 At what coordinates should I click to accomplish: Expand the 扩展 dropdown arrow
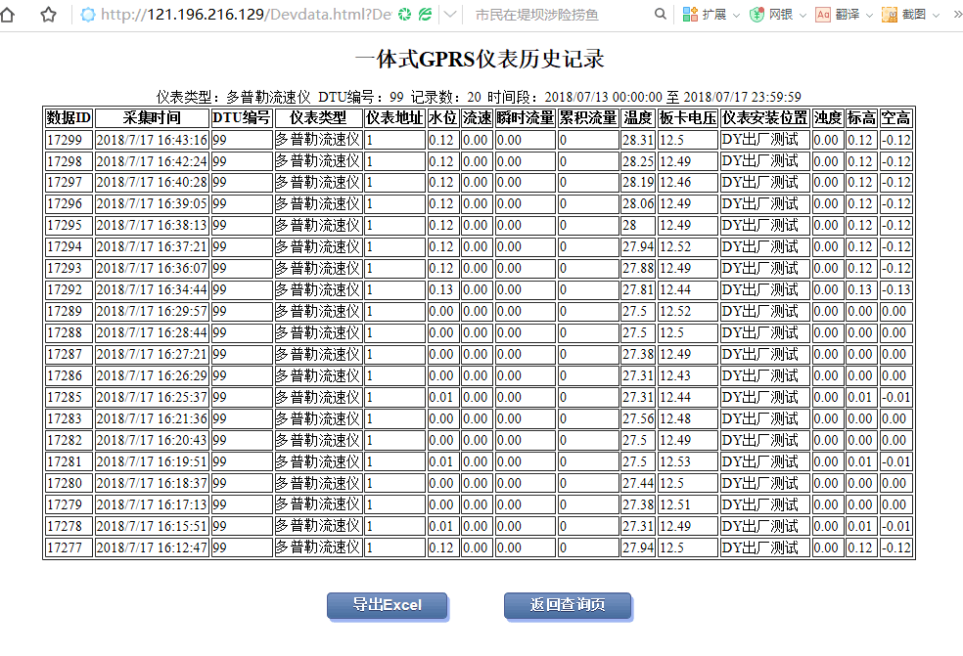click(x=735, y=15)
